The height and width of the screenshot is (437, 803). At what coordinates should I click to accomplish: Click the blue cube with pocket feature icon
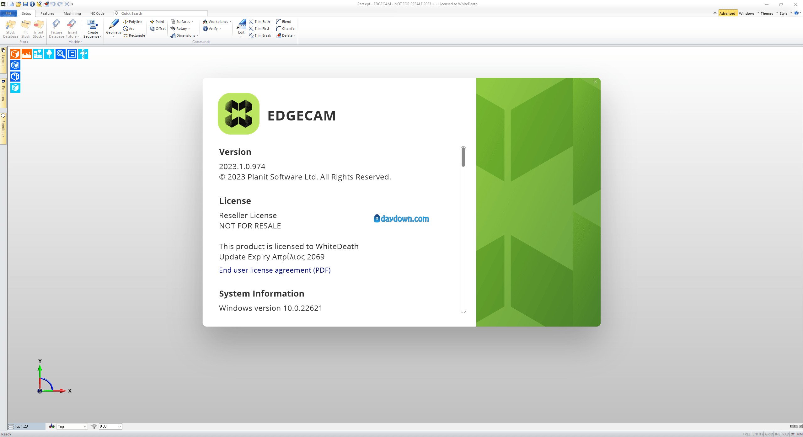pyautogui.click(x=15, y=65)
